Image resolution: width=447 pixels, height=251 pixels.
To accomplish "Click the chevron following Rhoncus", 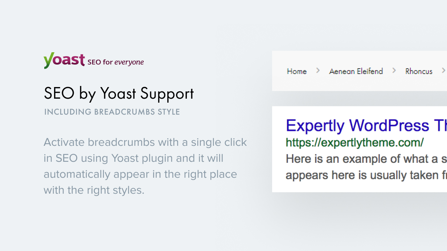I will (x=443, y=71).
